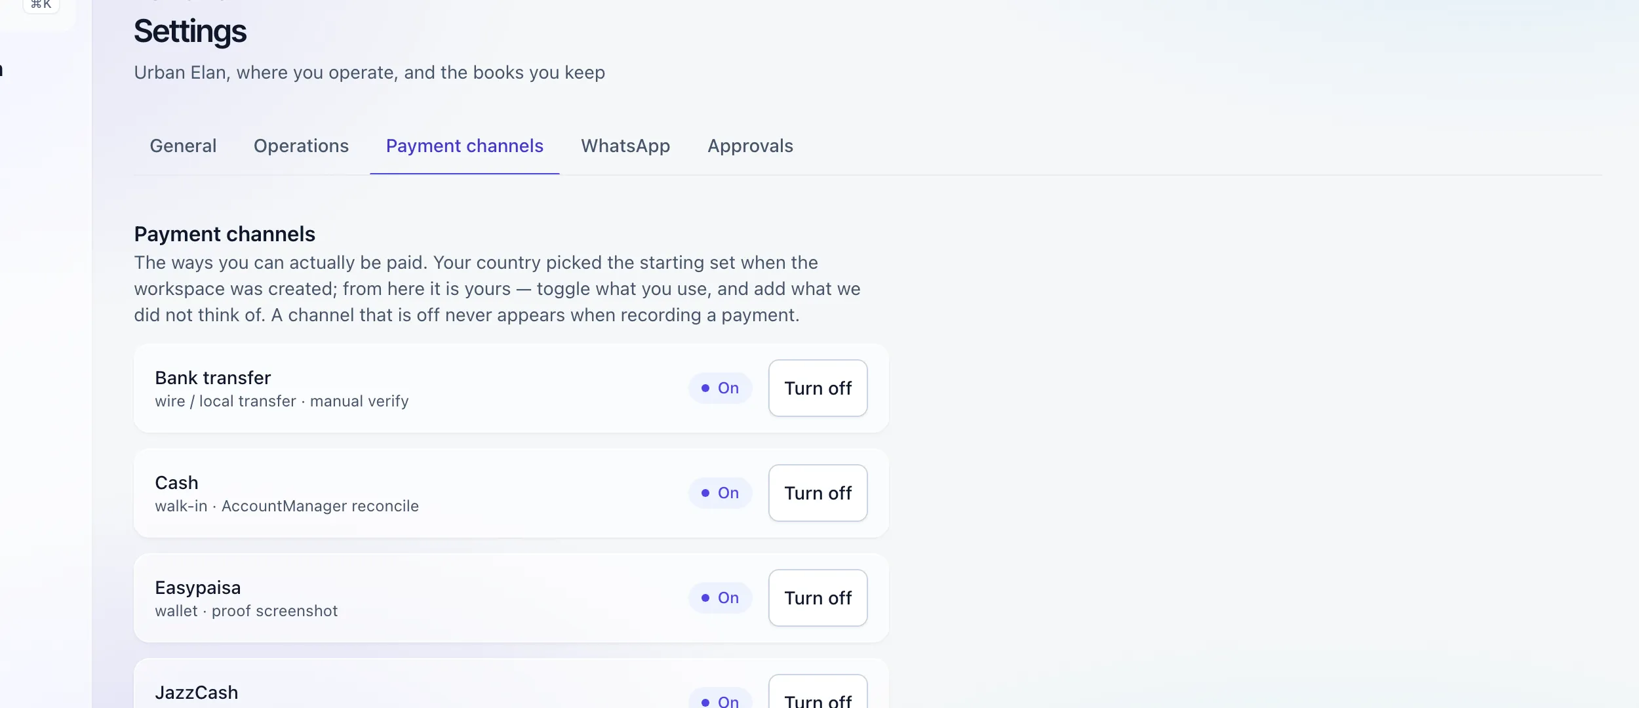Click 'wallet · proof screenshot' text
1639x708 pixels.
pyautogui.click(x=246, y=611)
